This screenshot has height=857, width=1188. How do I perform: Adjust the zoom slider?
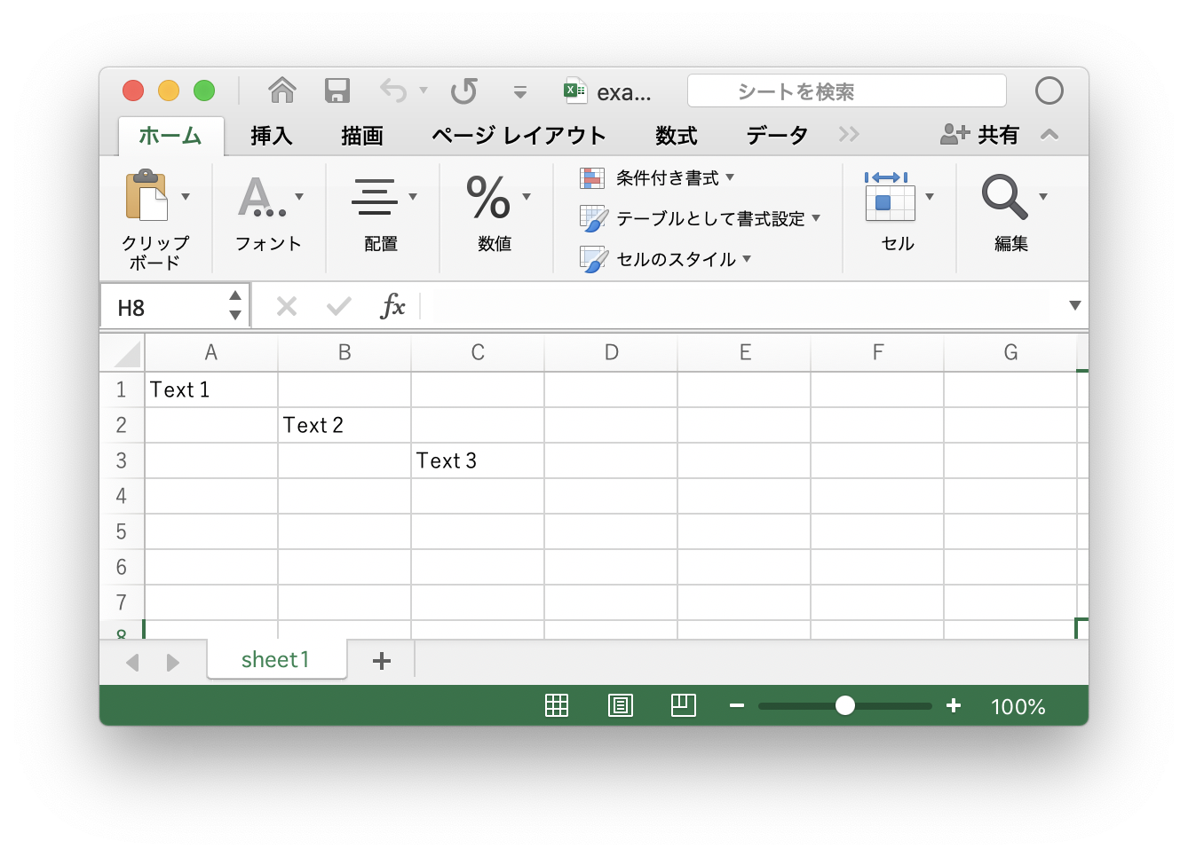(844, 705)
